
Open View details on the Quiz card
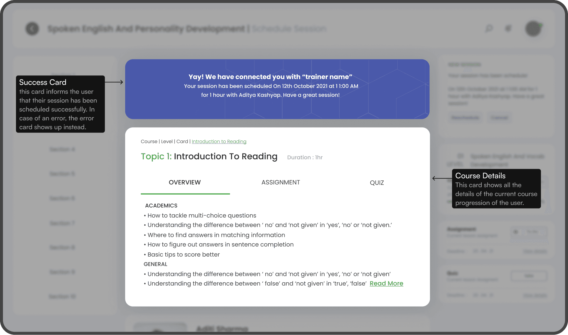(535, 295)
